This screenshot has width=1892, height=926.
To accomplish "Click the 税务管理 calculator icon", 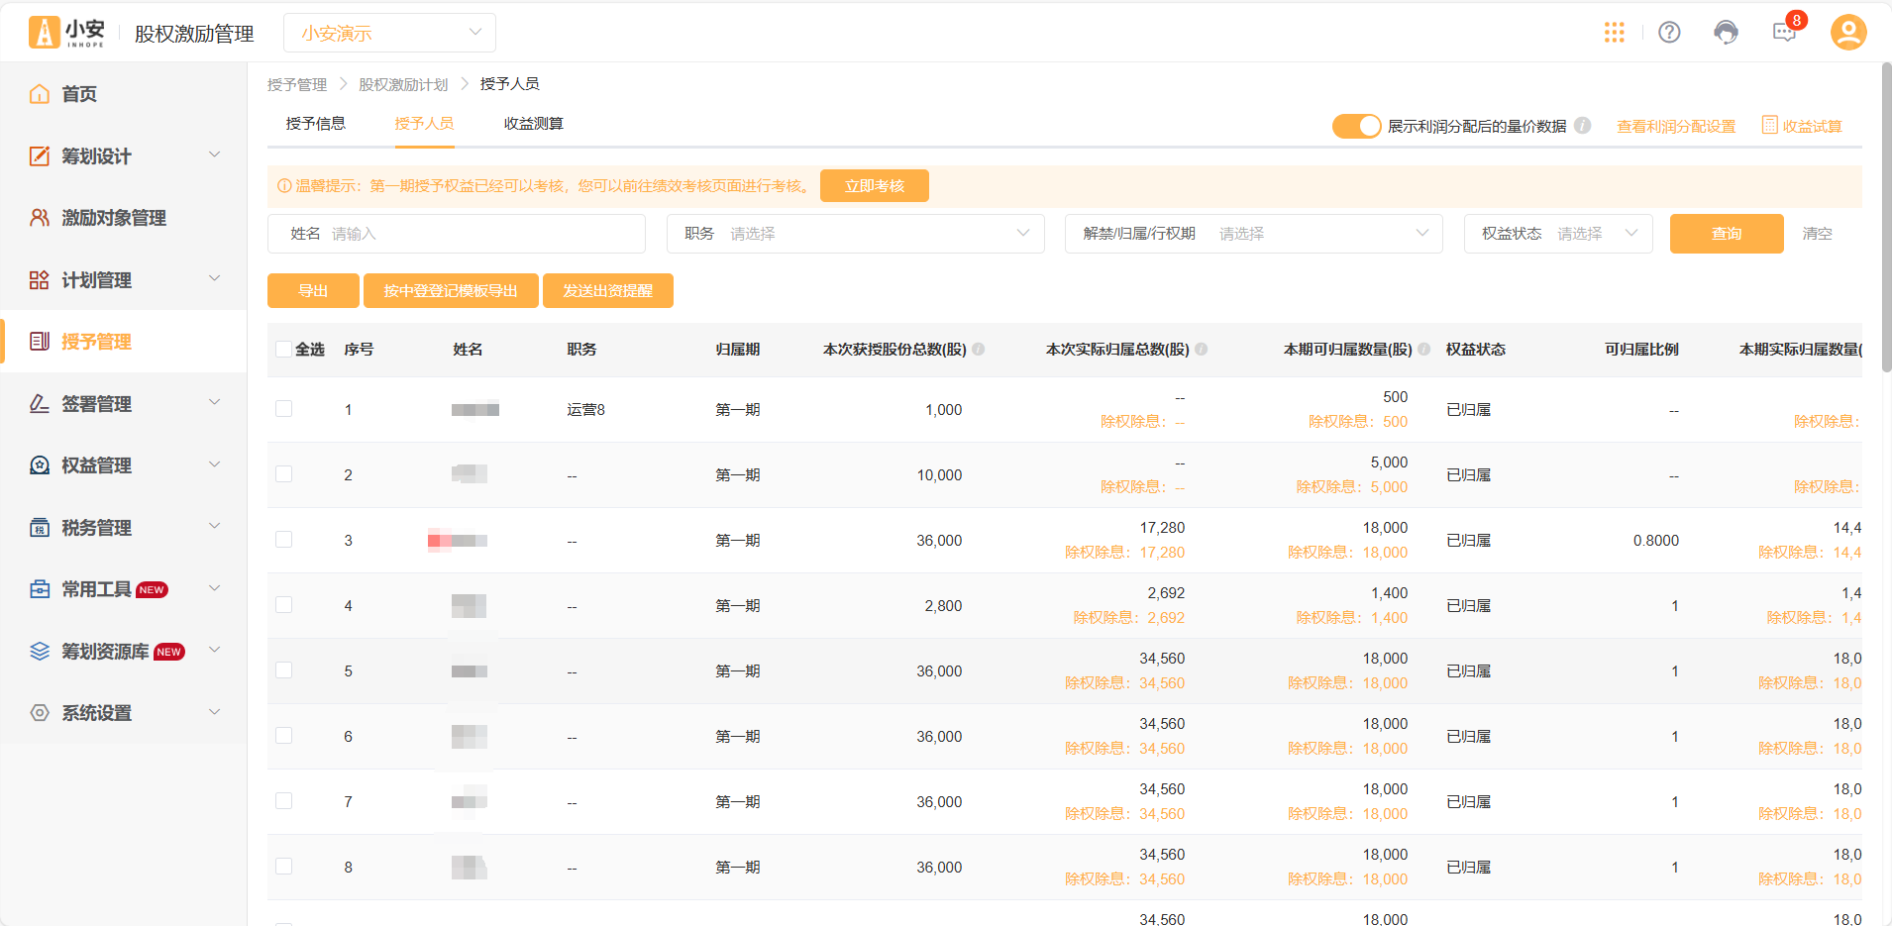I will (40, 528).
